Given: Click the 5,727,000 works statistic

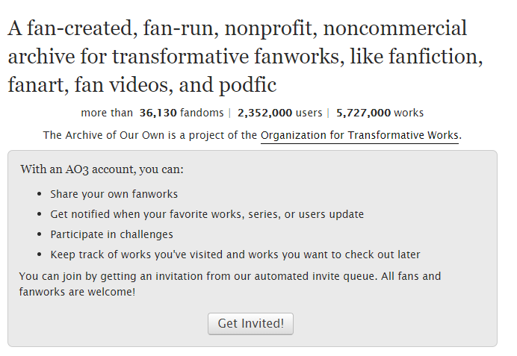Looking at the screenshot, I should pyautogui.click(x=380, y=113).
